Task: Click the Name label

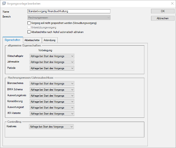Action: pos(6,12)
